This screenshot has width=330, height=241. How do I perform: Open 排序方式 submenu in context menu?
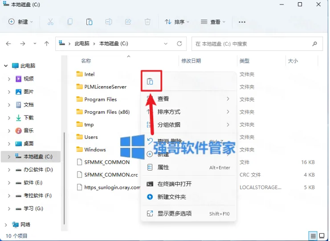pos(188,112)
